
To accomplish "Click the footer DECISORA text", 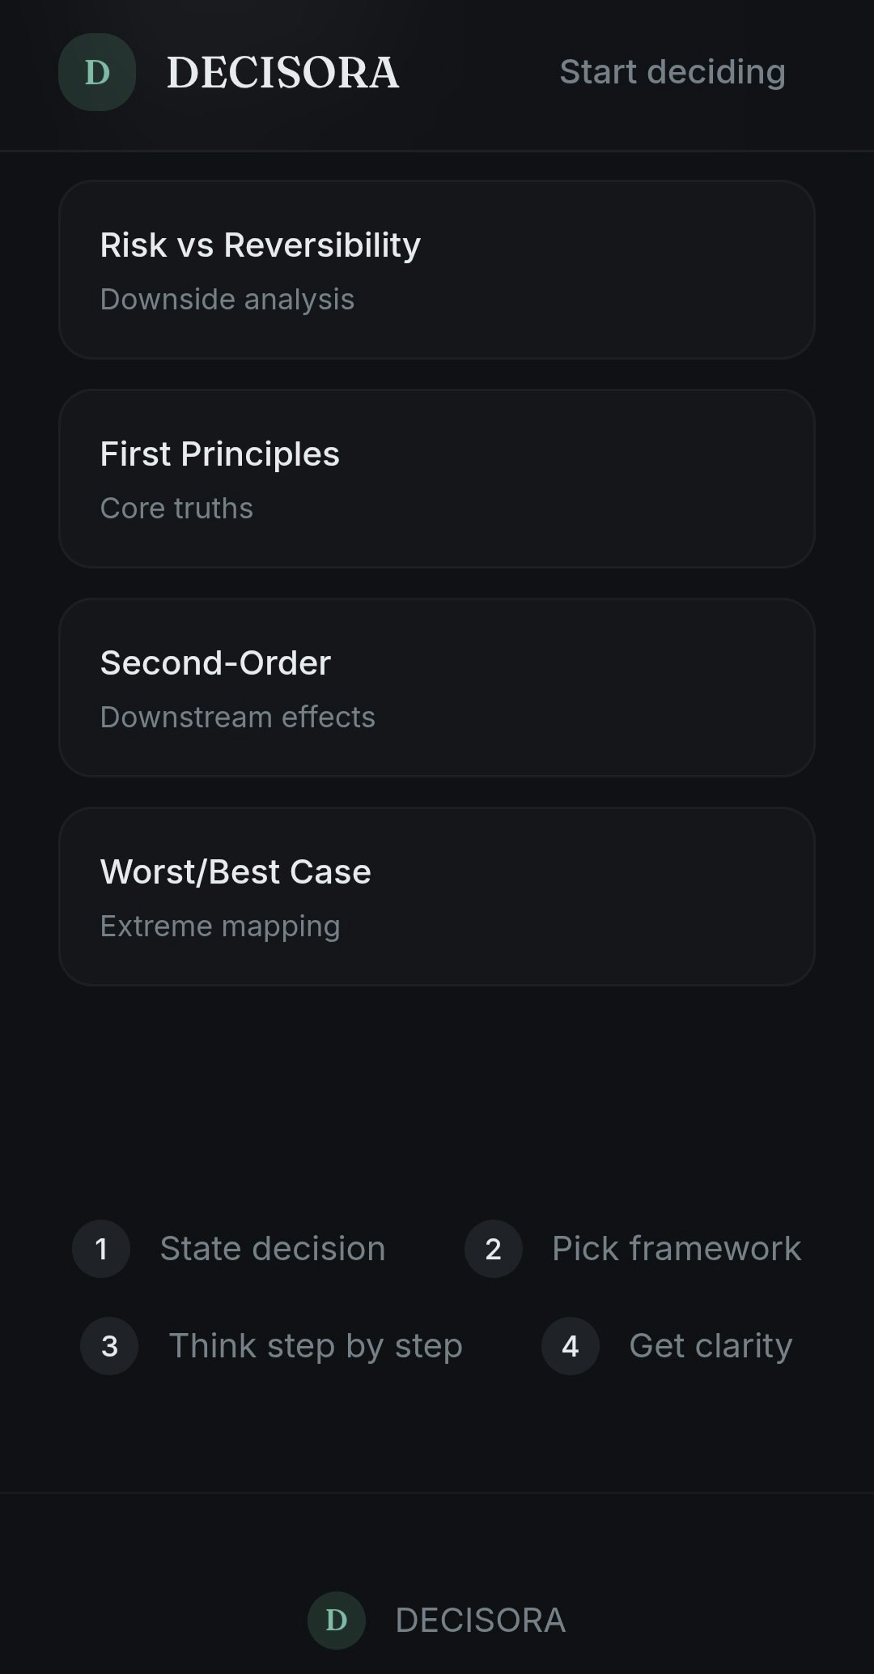I will [480, 1621].
